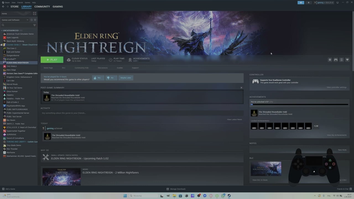Open Nightreign DLC thumbnail
The height and width of the screenshot is (199, 354).
coord(266,169)
